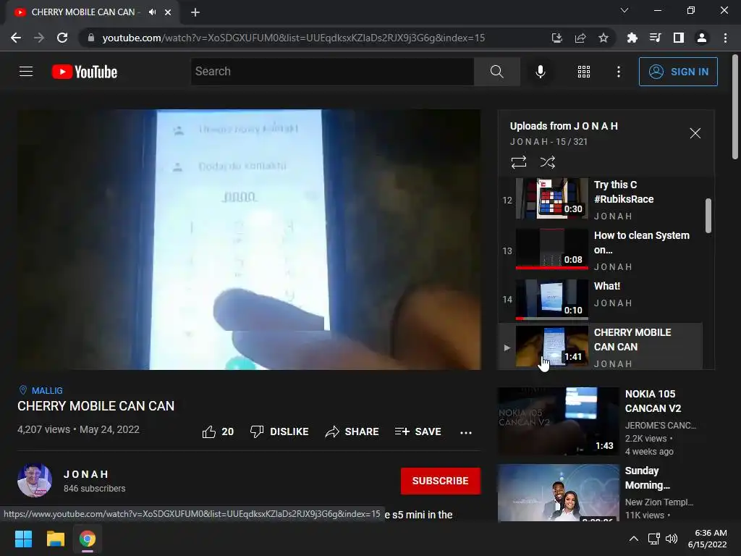Image resolution: width=741 pixels, height=556 pixels.
Task: Open more actions ellipsis under video
Action: point(466,432)
